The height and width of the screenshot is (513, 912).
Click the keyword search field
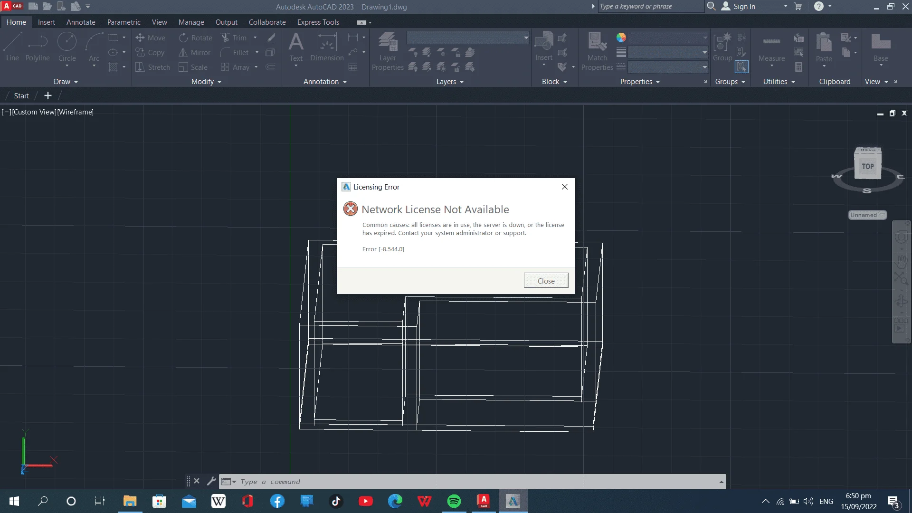click(650, 6)
